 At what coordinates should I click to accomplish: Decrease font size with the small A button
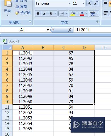[x=96, y=3]
